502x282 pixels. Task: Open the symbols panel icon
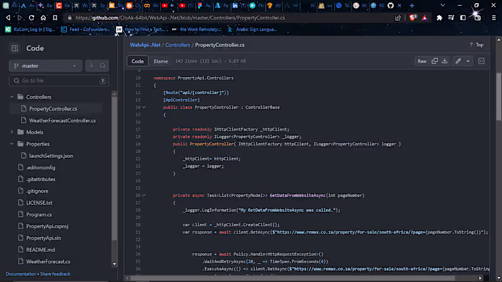pyautogui.click(x=481, y=61)
